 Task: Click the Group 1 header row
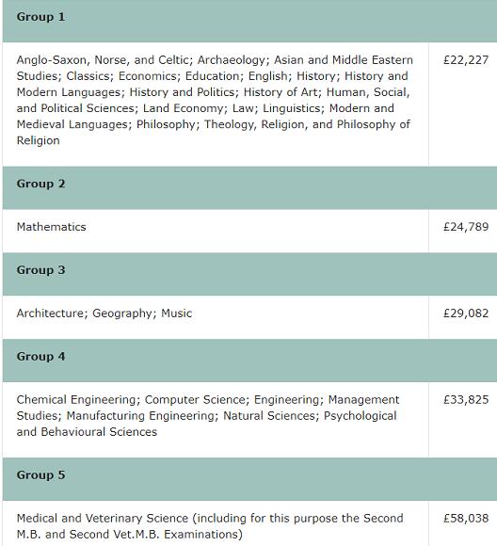click(249, 21)
